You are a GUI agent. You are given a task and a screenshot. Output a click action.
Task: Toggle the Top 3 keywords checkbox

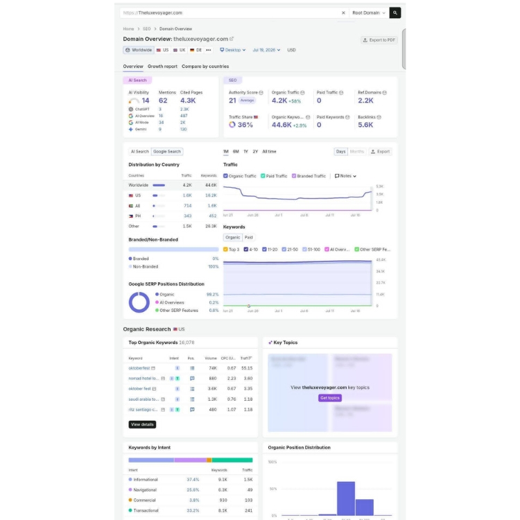(225, 250)
